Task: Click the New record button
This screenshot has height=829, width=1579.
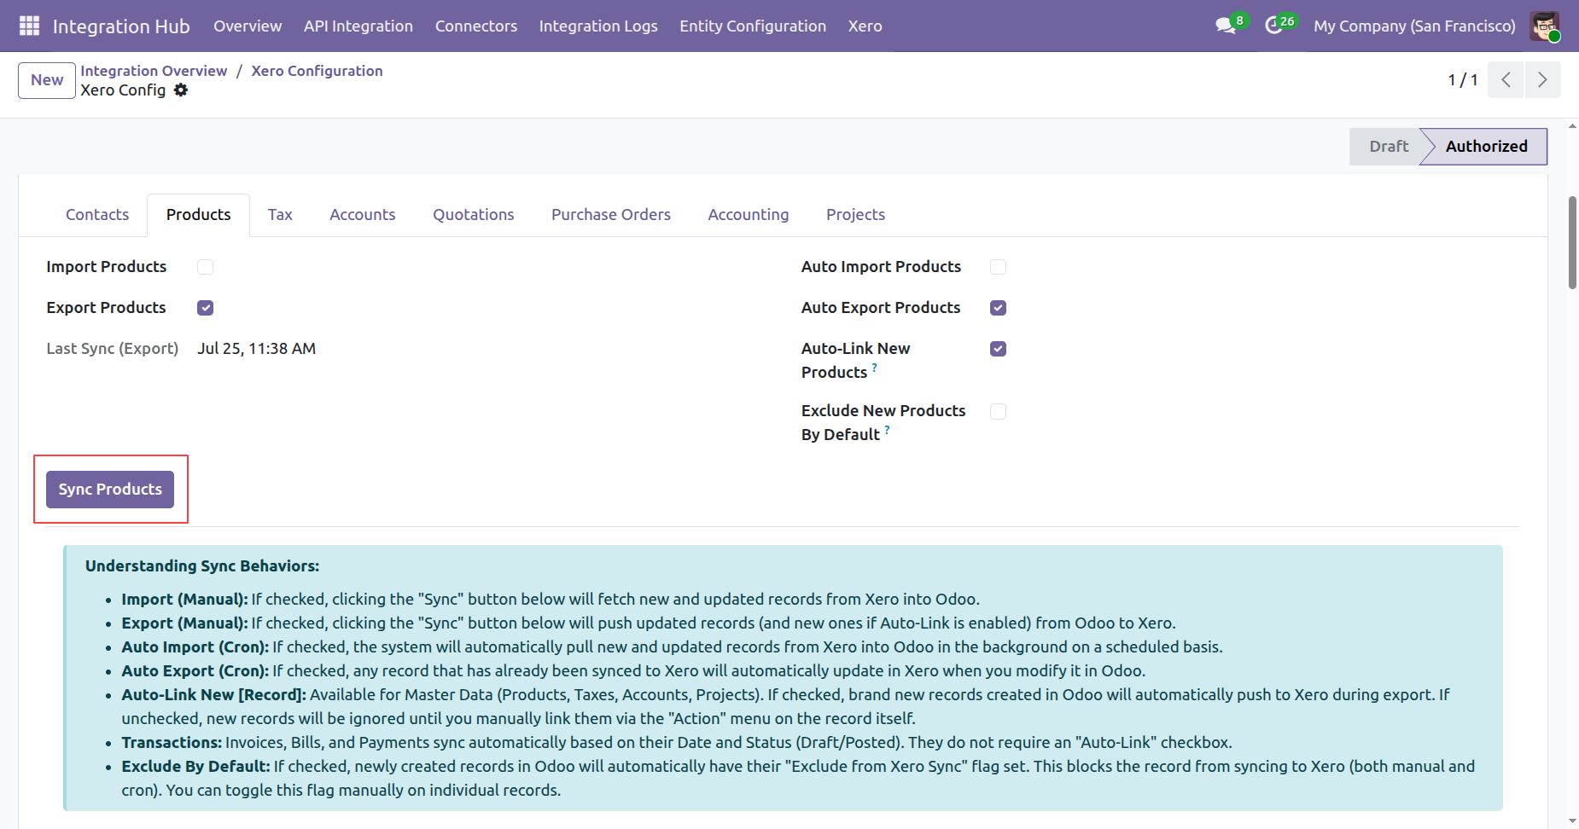Action: [x=47, y=80]
